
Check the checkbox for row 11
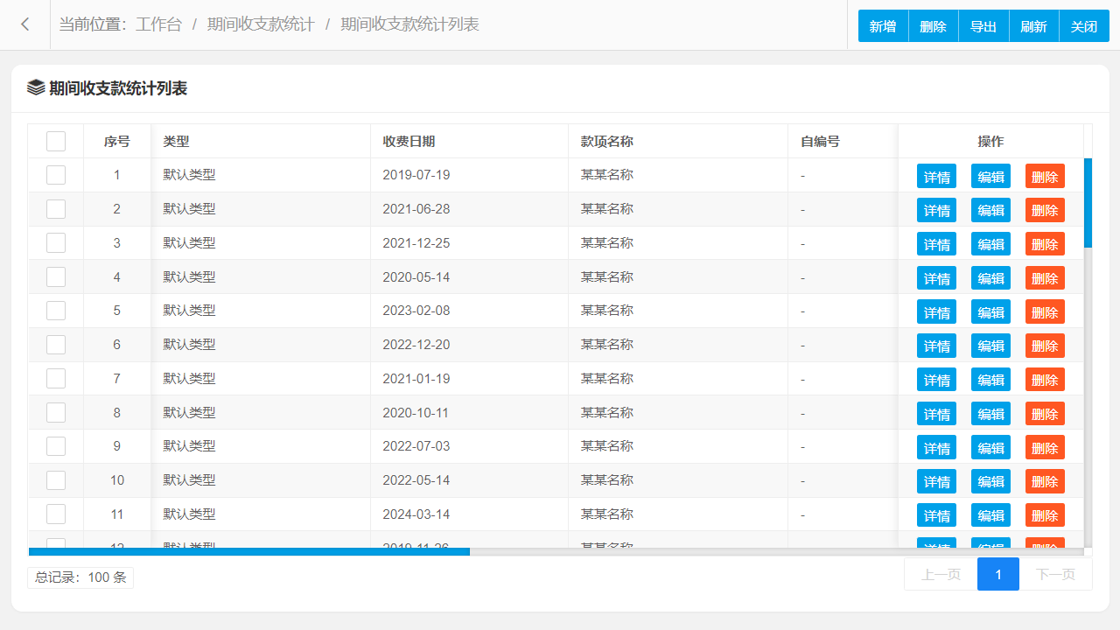(x=56, y=514)
